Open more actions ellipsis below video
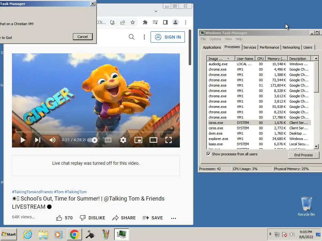 pos(174,218)
